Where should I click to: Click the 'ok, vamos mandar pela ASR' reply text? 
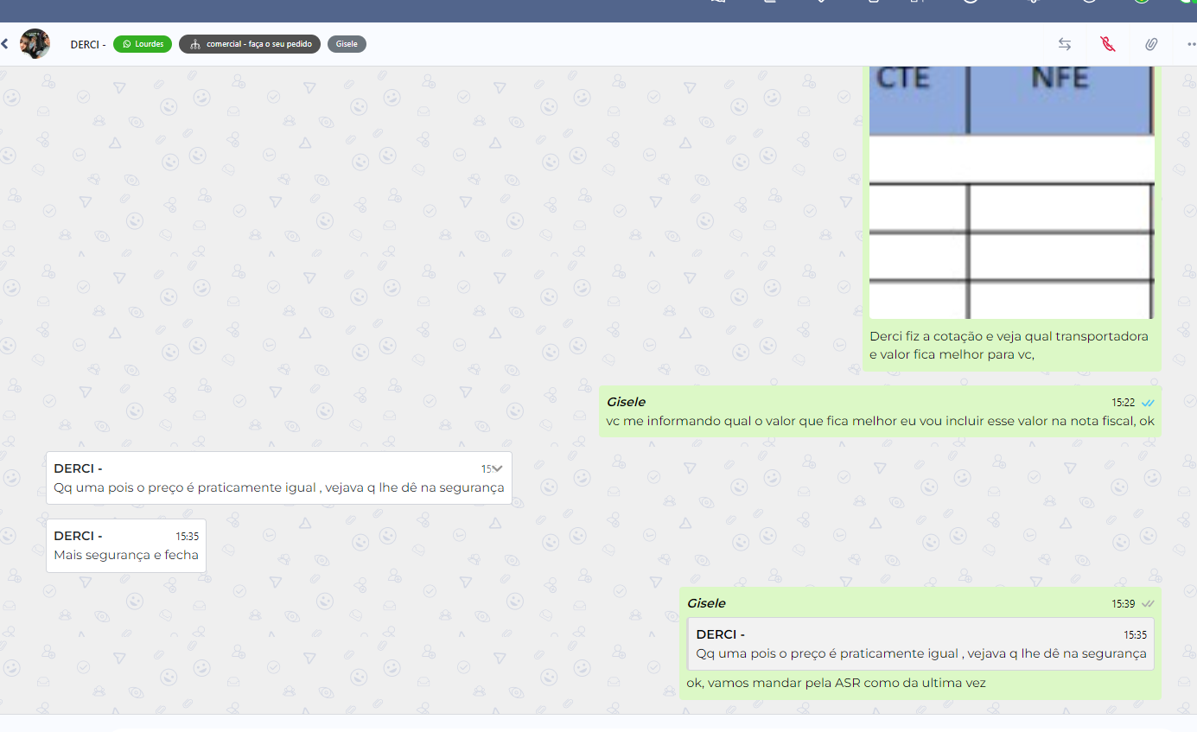(x=836, y=683)
